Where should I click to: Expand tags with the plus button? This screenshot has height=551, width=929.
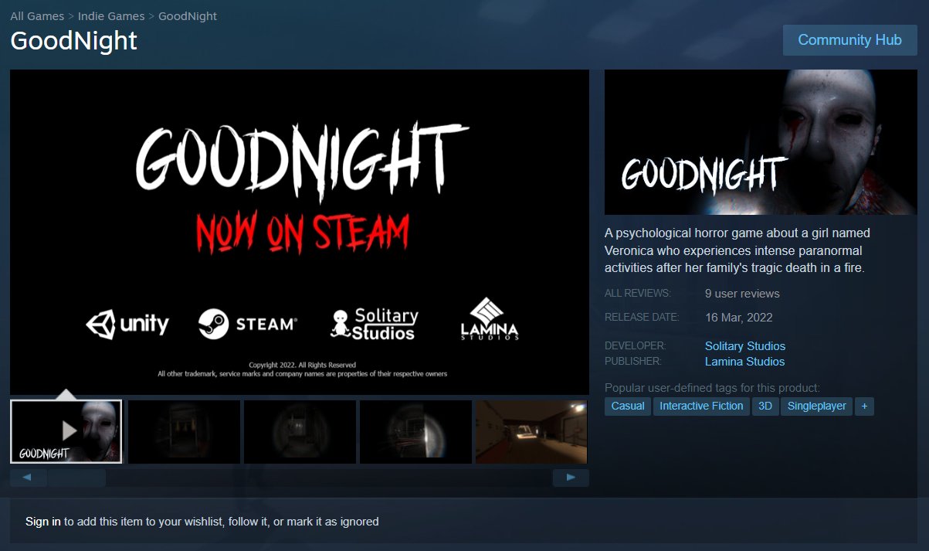tap(864, 406)
